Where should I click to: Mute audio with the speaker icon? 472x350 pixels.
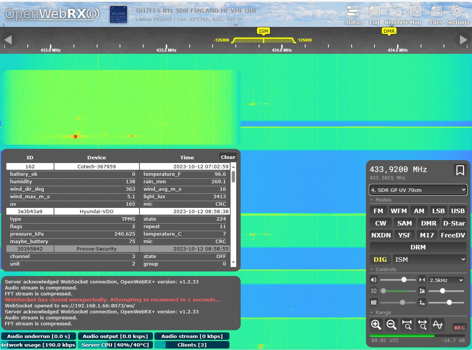click(x=374, y=280)
